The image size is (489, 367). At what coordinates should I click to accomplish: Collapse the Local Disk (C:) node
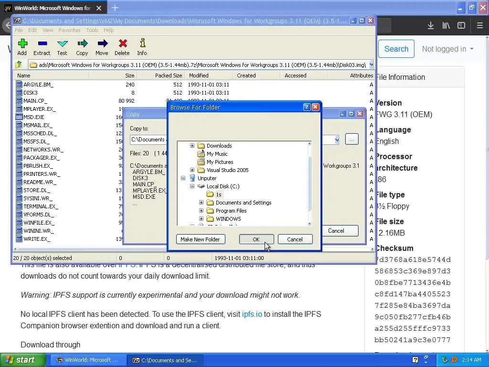192,186
